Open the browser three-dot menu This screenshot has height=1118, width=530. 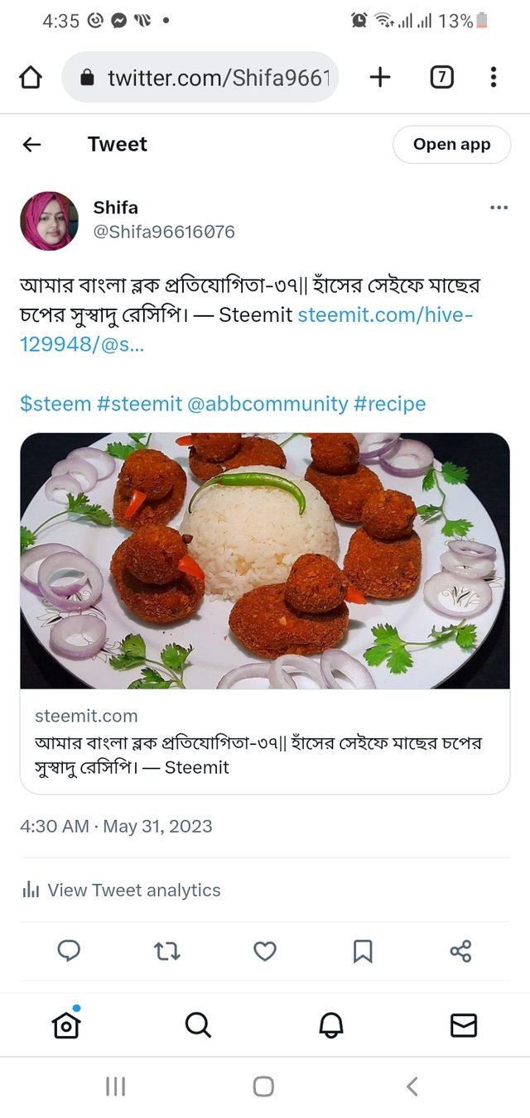pos(494,78)
